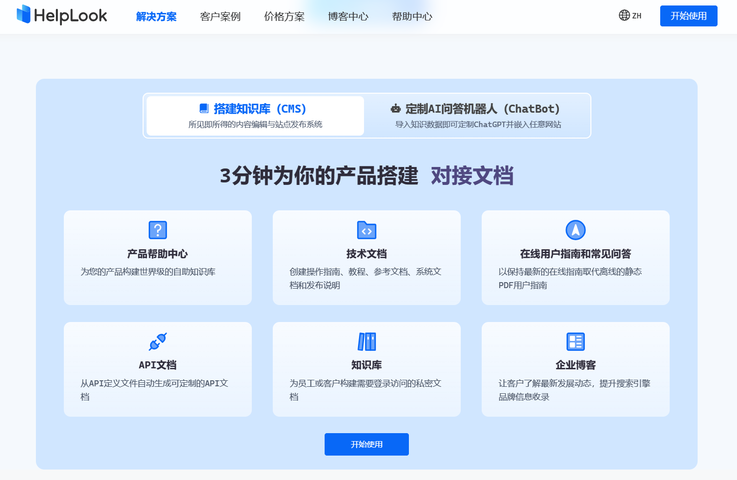Click the globe language icon
The image size is (737, 480).
coord(624,15)
